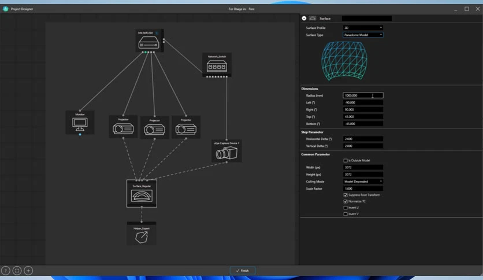Select the Network_Switch node
Viewport: 483px width, 280px height.
coord(217,65)
